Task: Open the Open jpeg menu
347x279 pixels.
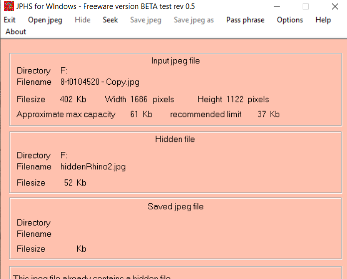Action: point(45,20)
